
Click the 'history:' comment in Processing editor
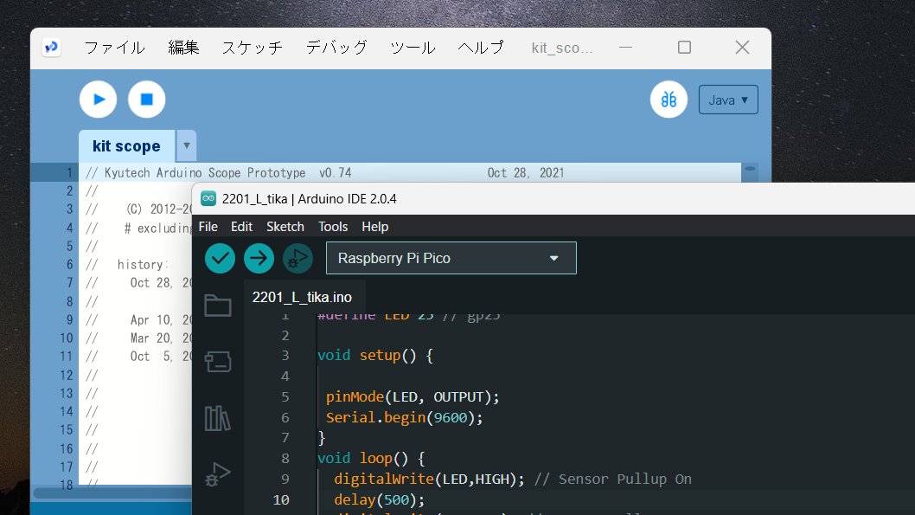[143, 265]
